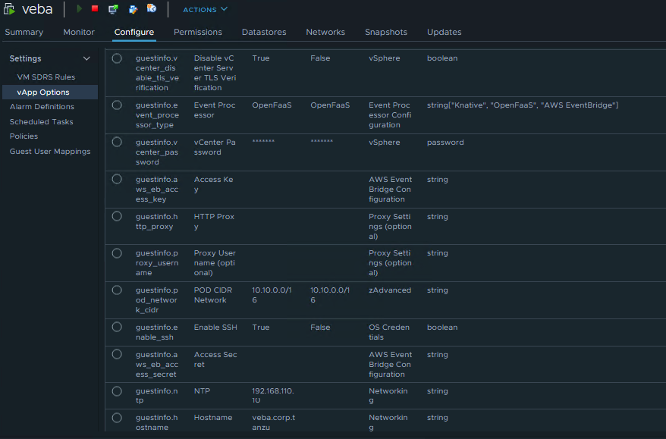Click the Settings header label
Viewport: 666px width, 439px height.
point(26,58)
